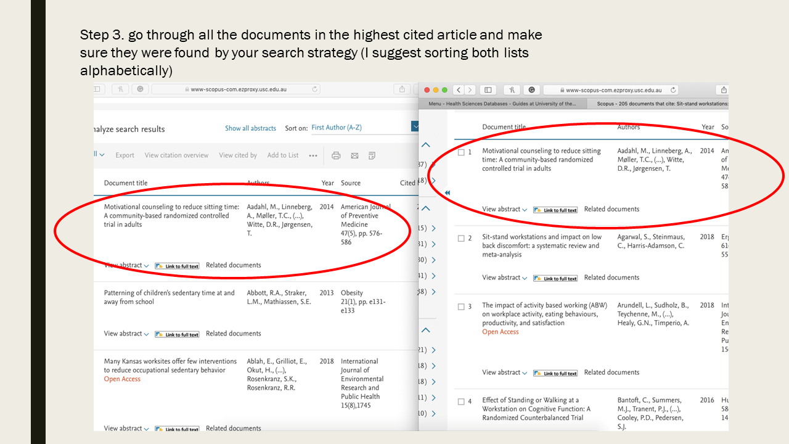This screenshot has width=789, height=444.
Task: Click Open Access label under Many Kansas worksites
Action: pyautogui.click(x=122, y=379)
